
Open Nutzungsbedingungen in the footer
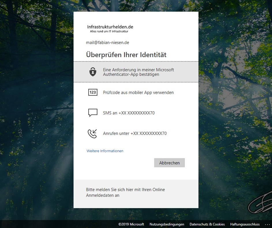167,224
